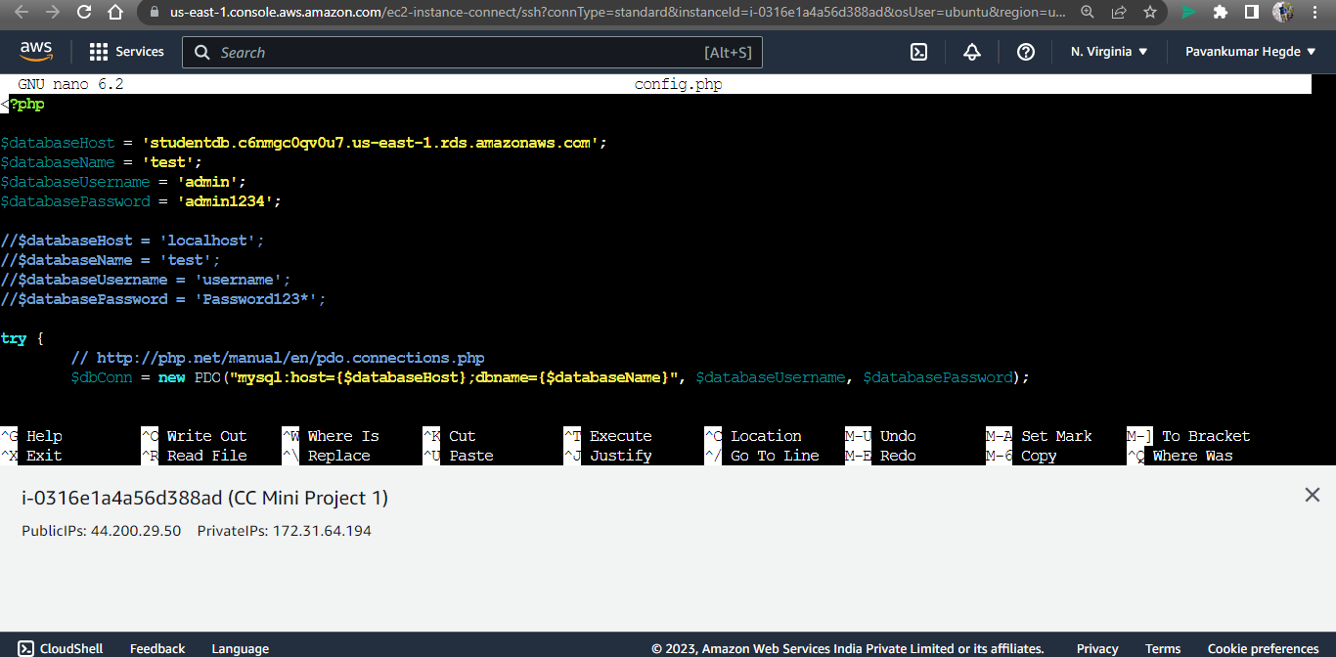Click the <?php opening tag

(22, 104)
